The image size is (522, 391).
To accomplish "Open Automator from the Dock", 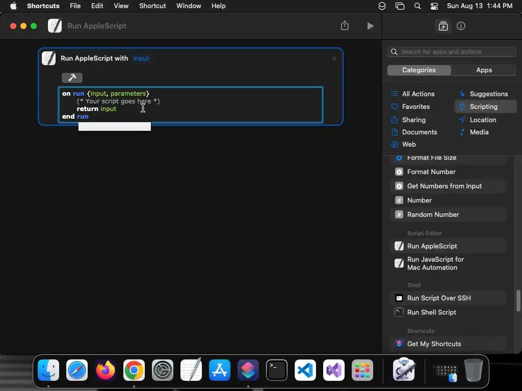I will 404,370.
